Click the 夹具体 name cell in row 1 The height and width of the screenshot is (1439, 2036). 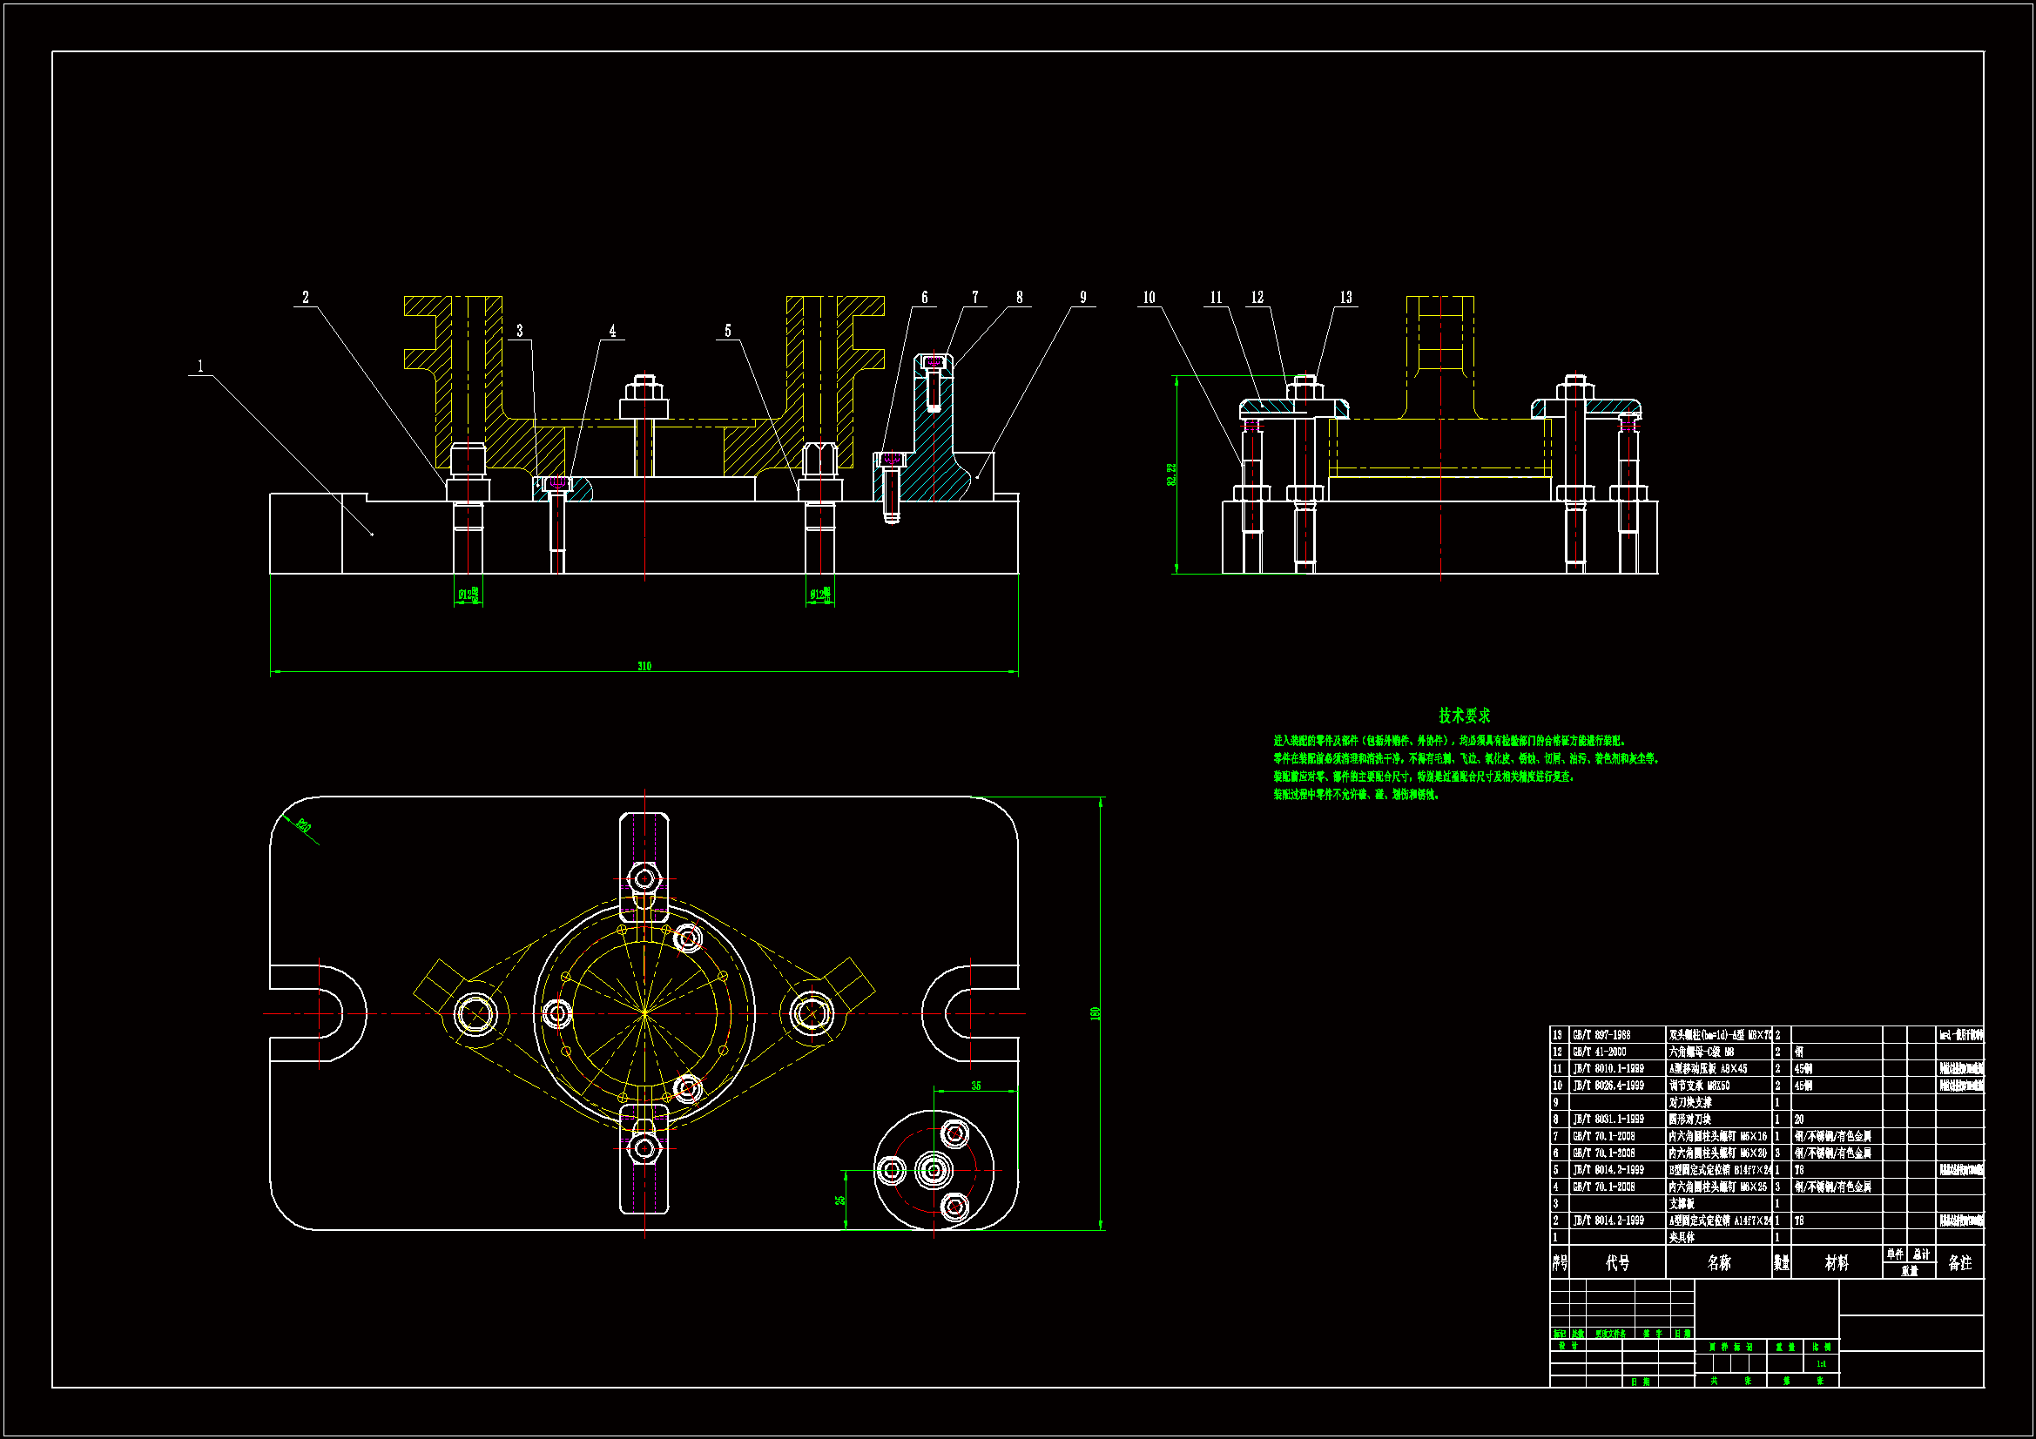coord(1682,1237)
